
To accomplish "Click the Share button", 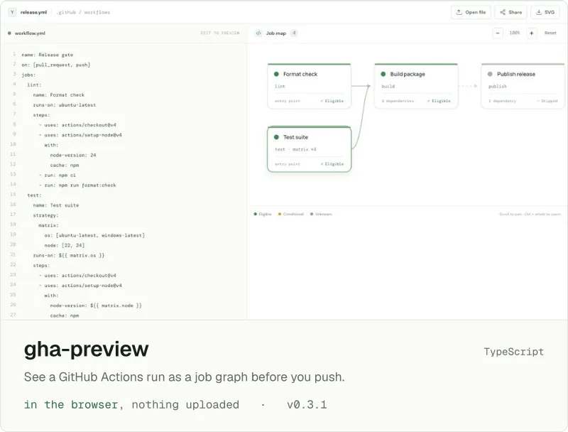I will click(510, 12).
